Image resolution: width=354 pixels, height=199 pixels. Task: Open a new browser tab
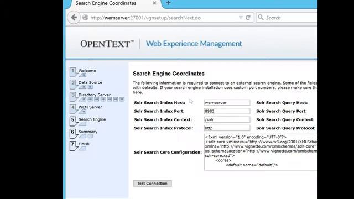(x=168, y=3)
